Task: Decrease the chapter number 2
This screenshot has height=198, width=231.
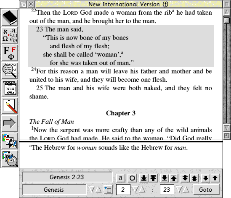Action: pyautogui.click(x=135, y=190)
